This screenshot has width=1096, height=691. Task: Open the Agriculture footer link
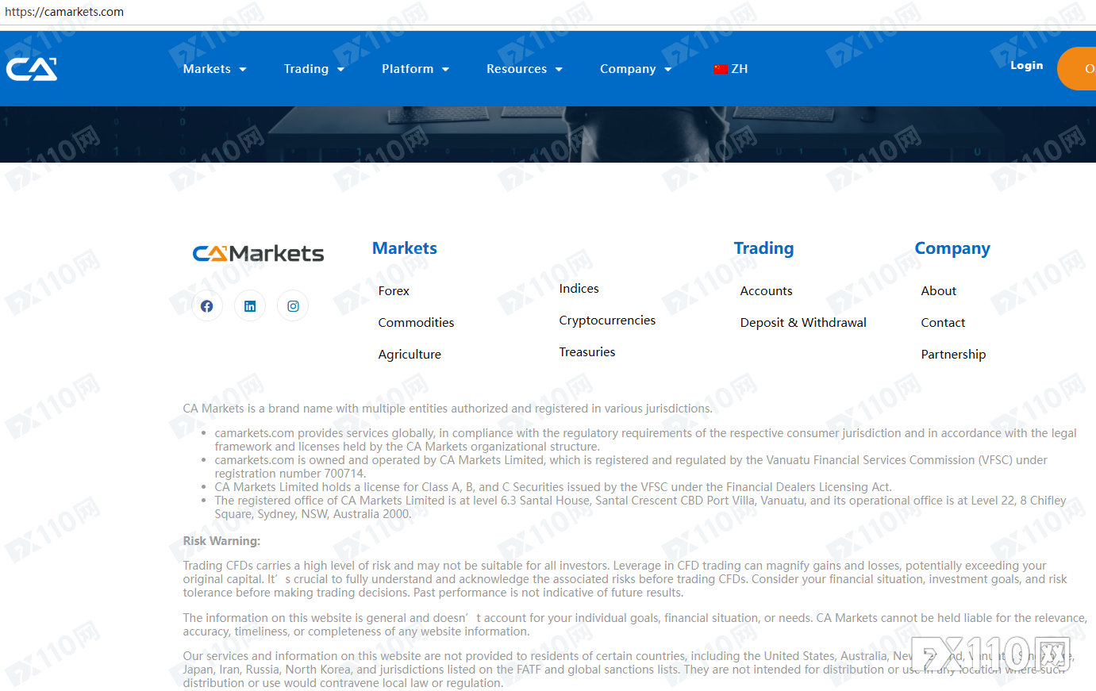(x=410, y=355)
